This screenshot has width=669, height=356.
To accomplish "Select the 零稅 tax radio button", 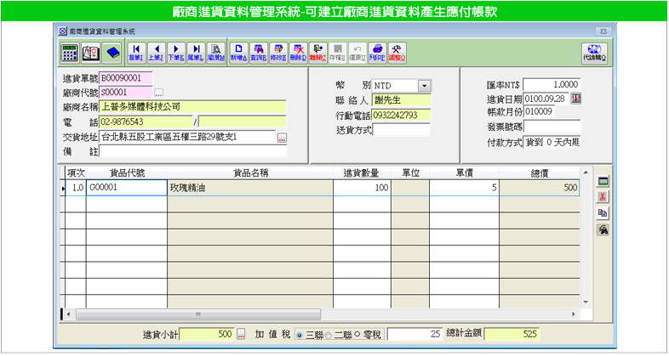I will pos(357,335).
